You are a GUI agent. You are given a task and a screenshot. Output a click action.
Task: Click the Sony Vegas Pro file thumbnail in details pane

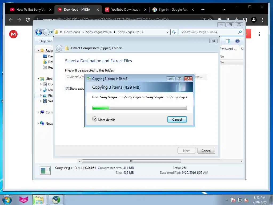pos(45,170)
